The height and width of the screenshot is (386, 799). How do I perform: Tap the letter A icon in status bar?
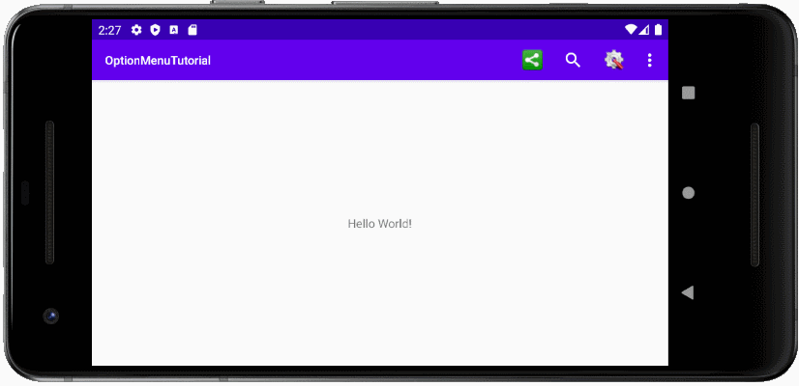(x=174, y=30)
